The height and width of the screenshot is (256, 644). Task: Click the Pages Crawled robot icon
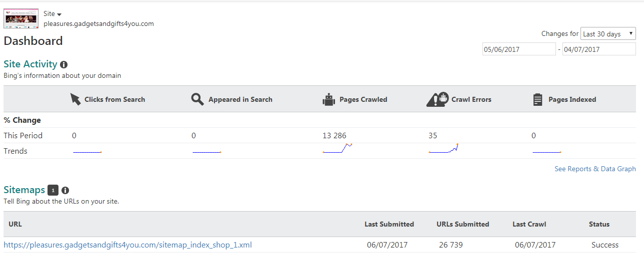[x=328, y=99]
